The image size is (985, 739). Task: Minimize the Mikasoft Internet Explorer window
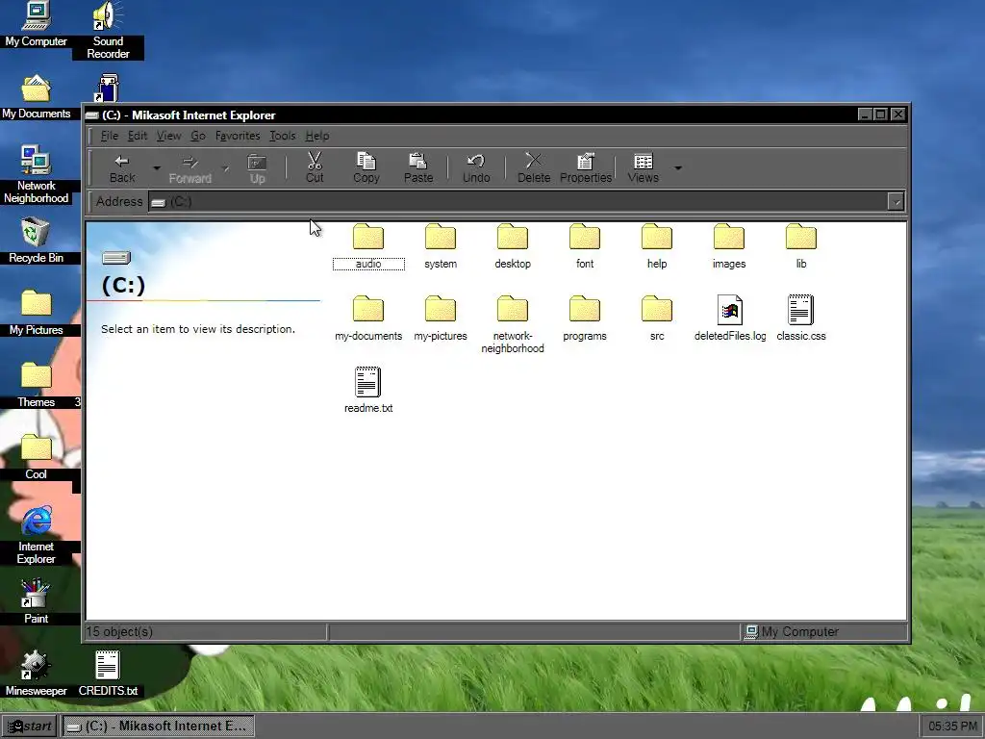[865, 115]
